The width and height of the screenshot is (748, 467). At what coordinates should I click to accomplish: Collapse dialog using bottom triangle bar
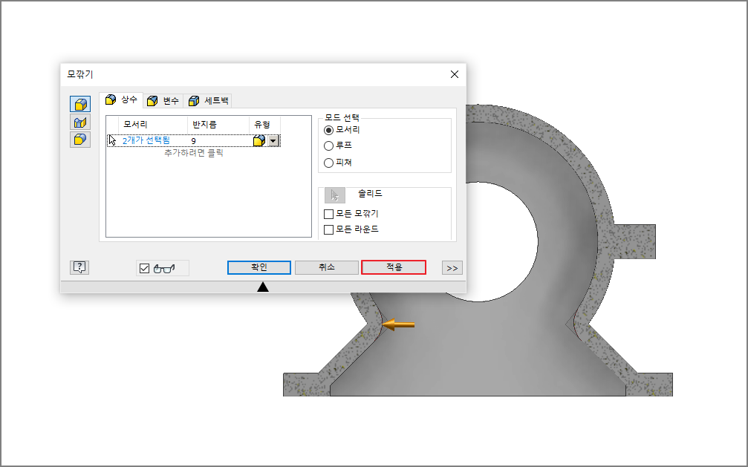263,287
